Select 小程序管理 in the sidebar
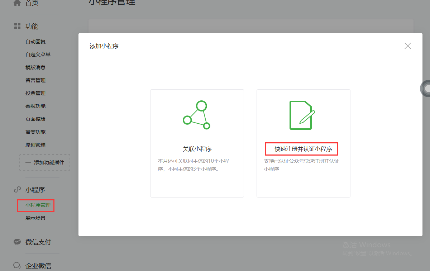The image size is (430, 271). 38,205
